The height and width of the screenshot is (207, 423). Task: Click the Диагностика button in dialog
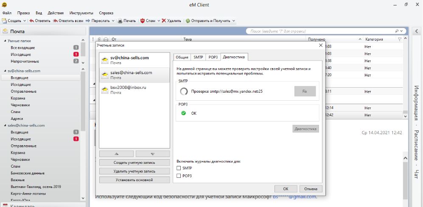click(305, 129)
